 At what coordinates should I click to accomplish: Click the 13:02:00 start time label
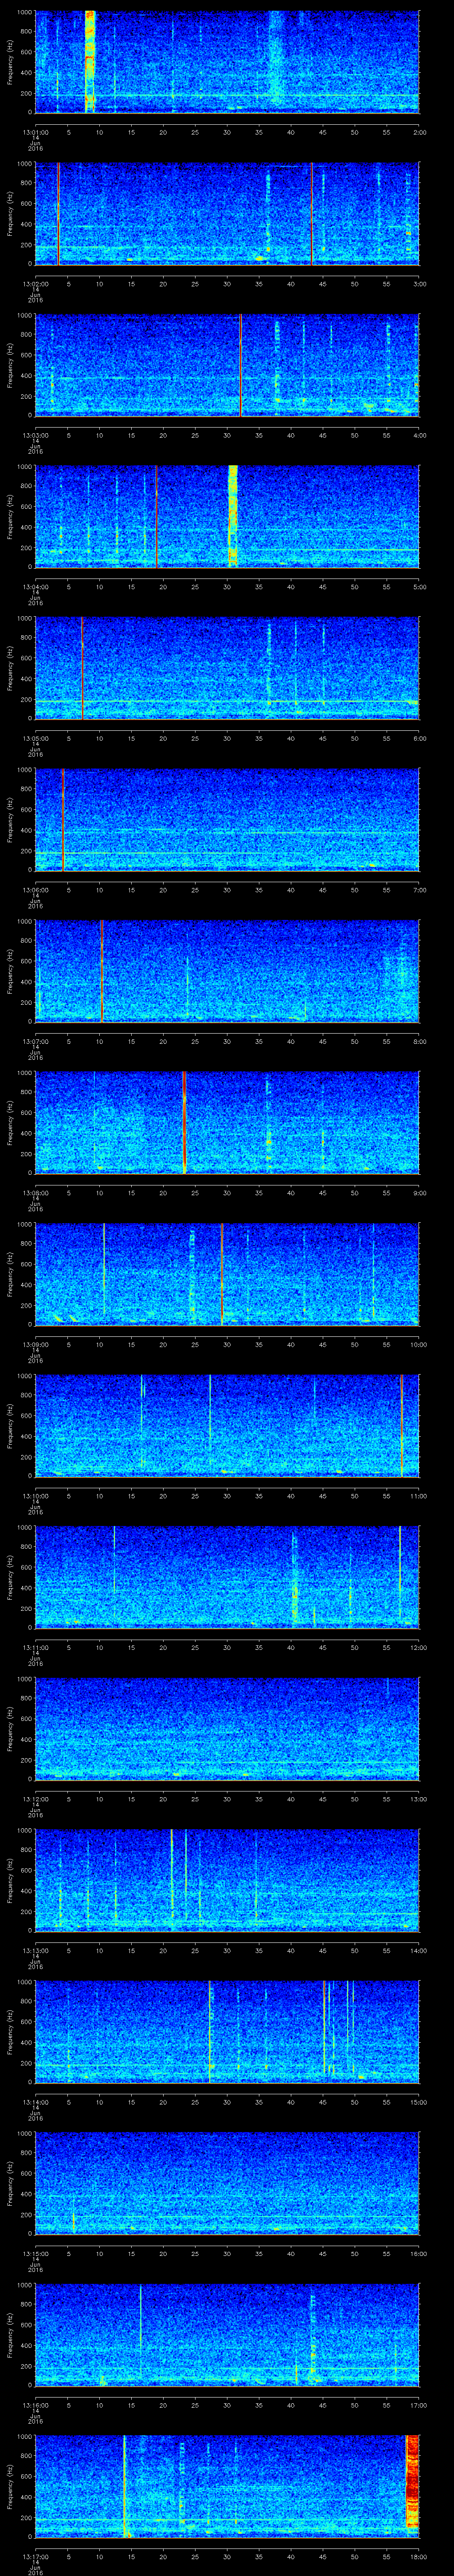[35, 284]
